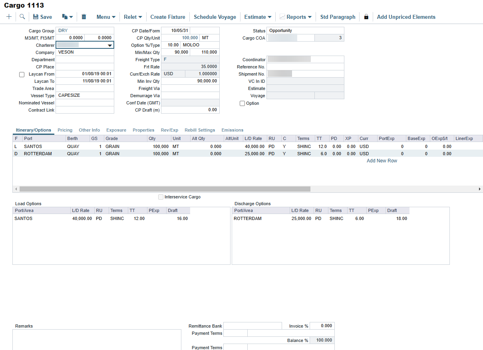Switch to the Pricing tab
Image resolution: width=483 pixels, height=350 pixels.
point(65,130)
